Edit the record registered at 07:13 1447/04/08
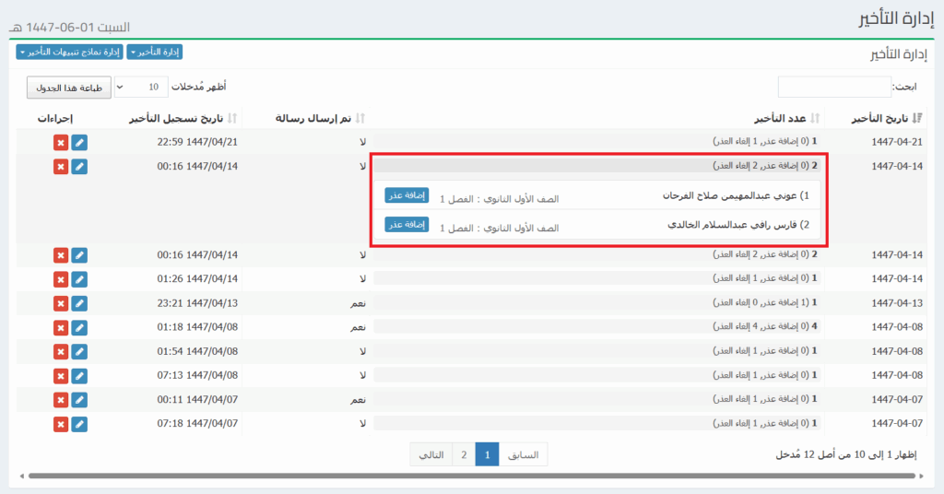Viewport: 944px width, 494px height. tap(79, 375)
